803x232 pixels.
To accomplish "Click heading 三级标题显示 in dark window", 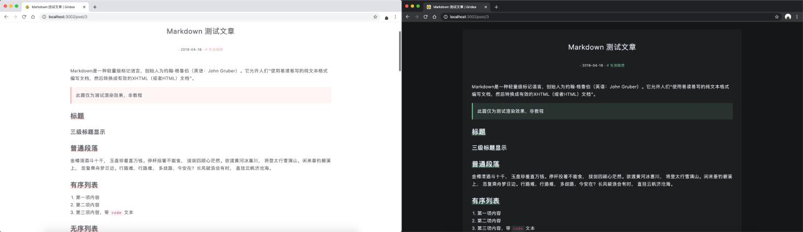I will (489, 148).
